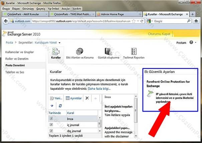Toggle the İmza rule checkbox
Image resolution: width=202 pixels, height=143 pixels.
coord(51,119)
